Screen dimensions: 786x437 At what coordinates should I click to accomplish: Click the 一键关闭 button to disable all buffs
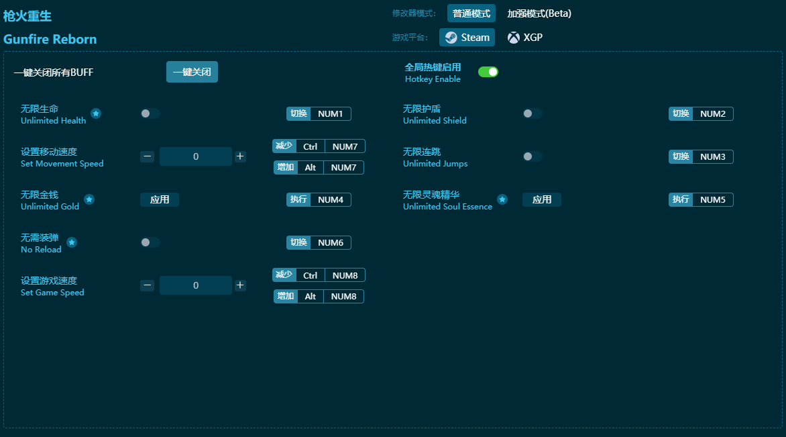pyautogui.click(x=192, y=72)
